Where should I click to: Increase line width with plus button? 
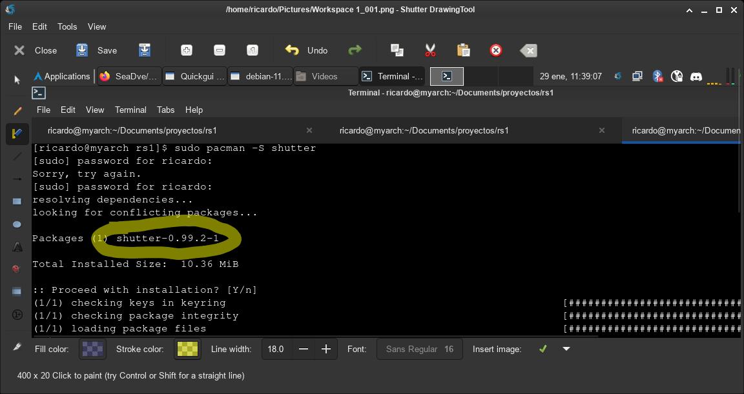click(x=326, y=349)
